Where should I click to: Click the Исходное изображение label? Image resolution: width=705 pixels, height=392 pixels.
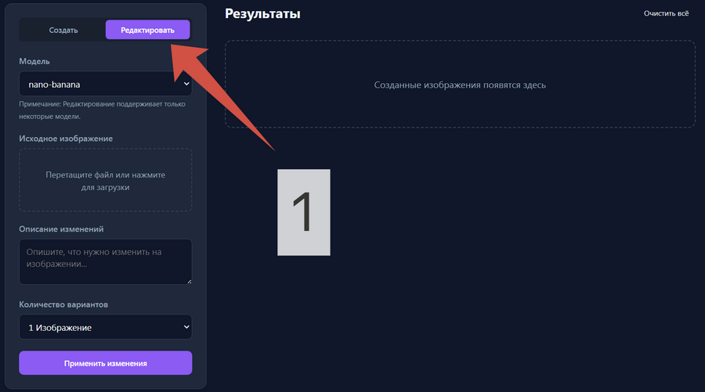click(x=66, y=138)
